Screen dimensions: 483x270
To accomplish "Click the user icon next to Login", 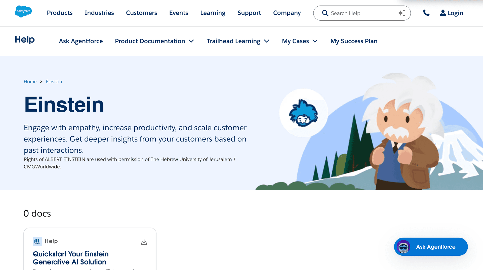I will point(442,13).
